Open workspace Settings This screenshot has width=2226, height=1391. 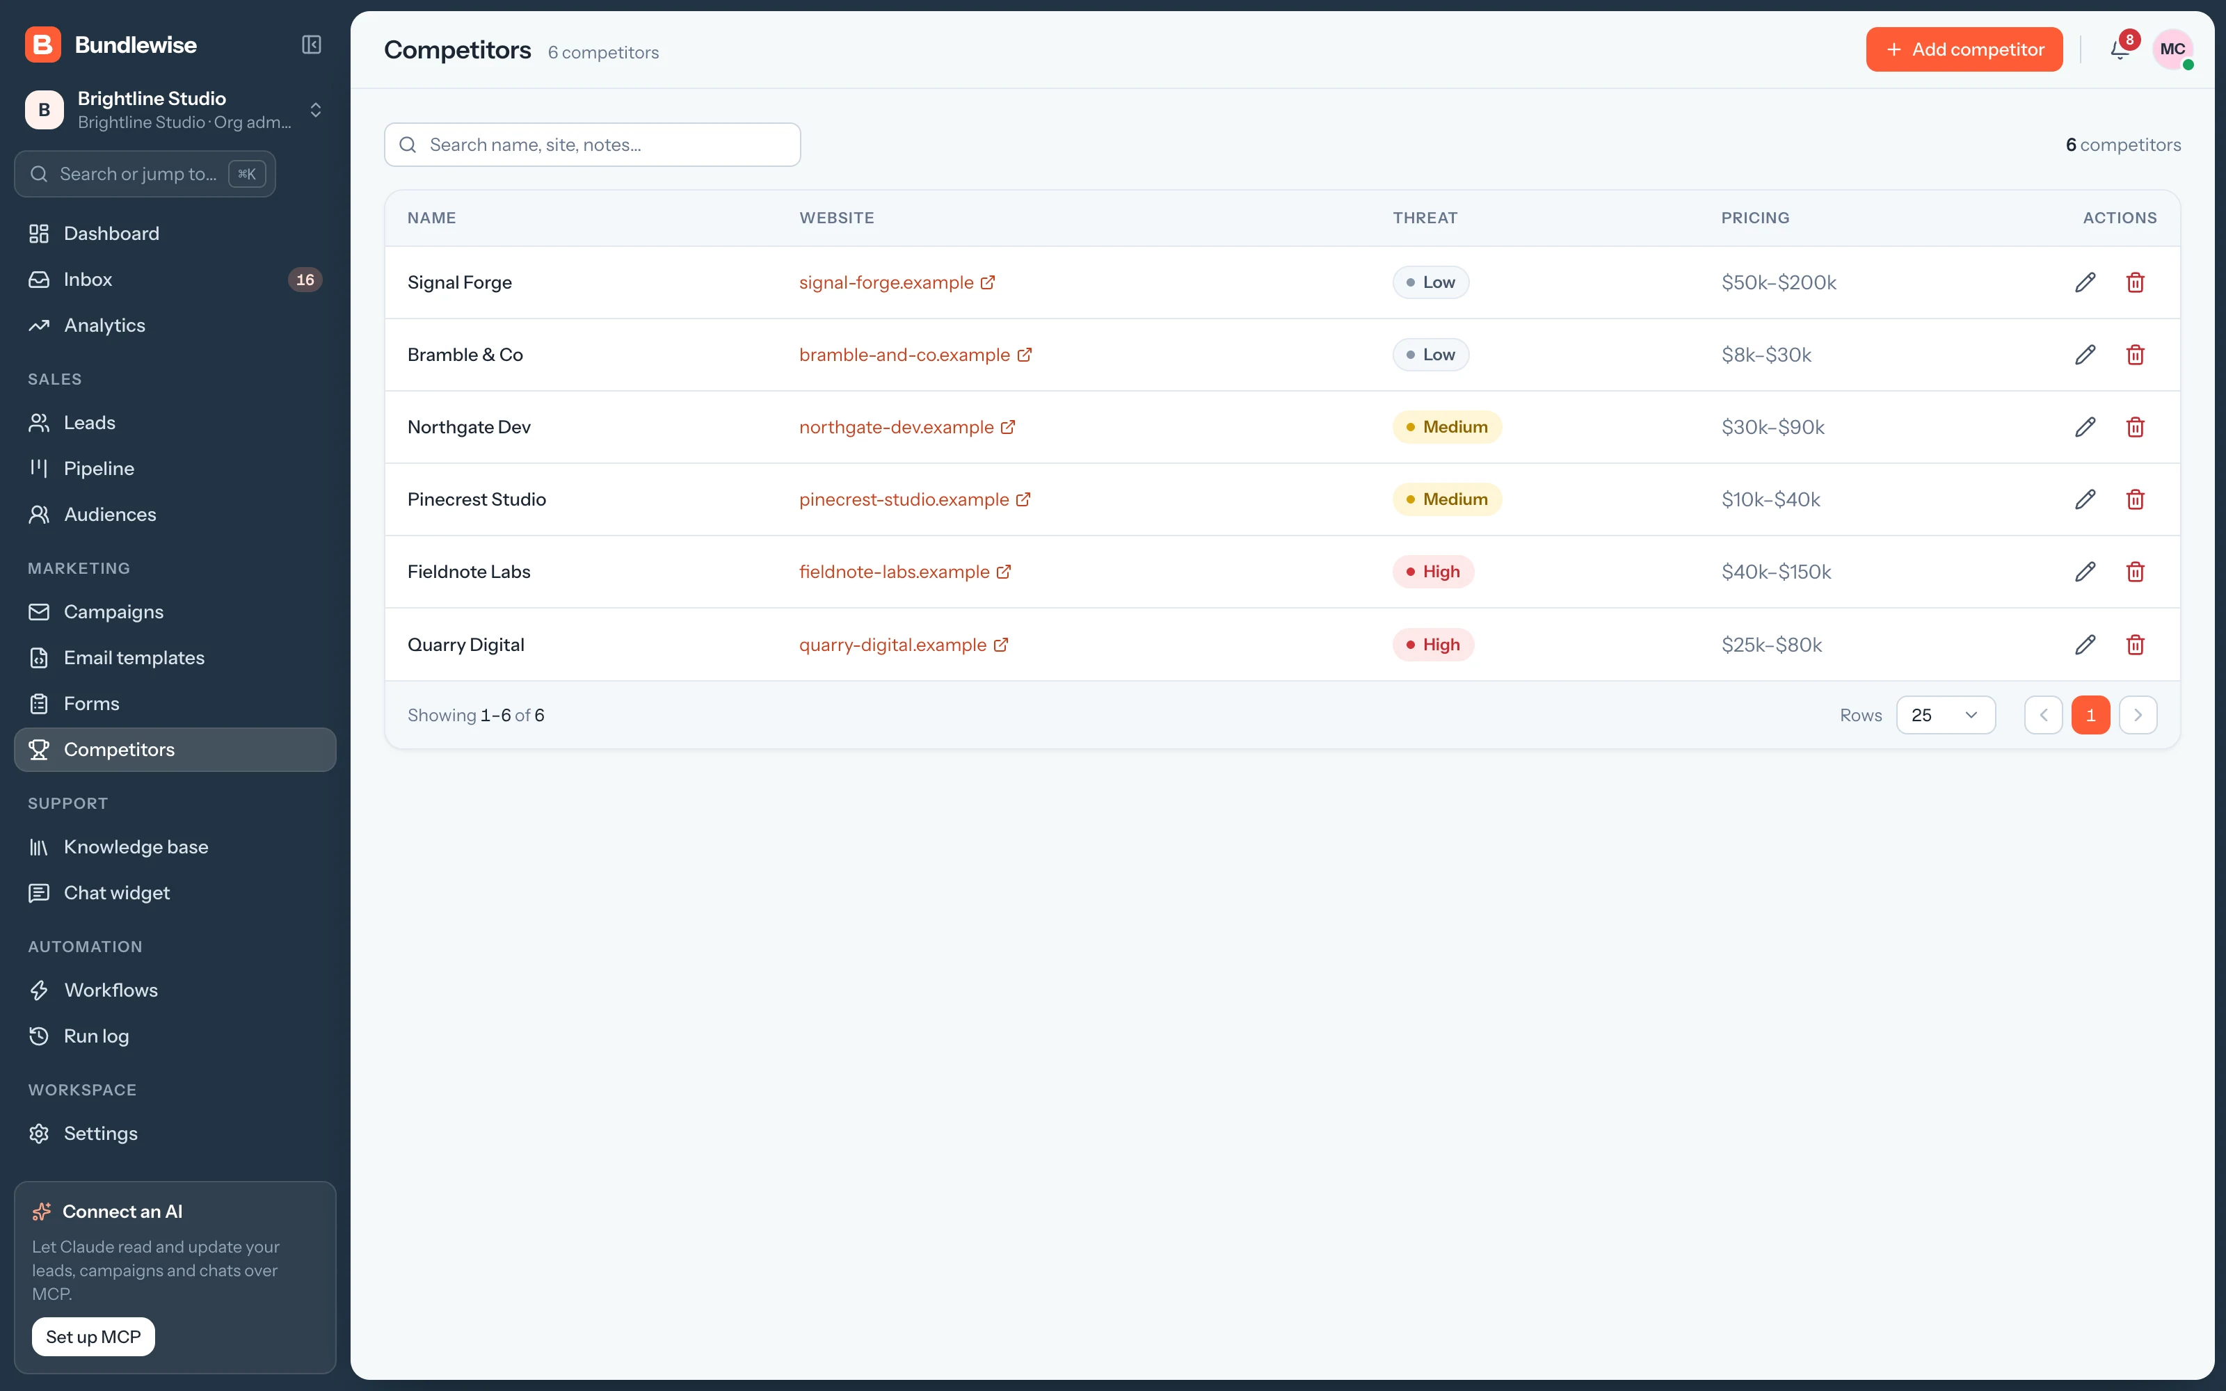tap(175, 1134)
